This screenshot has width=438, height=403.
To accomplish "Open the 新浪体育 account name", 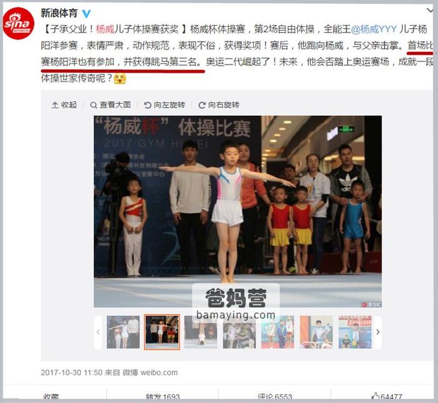I will click(x=59, y=13).
